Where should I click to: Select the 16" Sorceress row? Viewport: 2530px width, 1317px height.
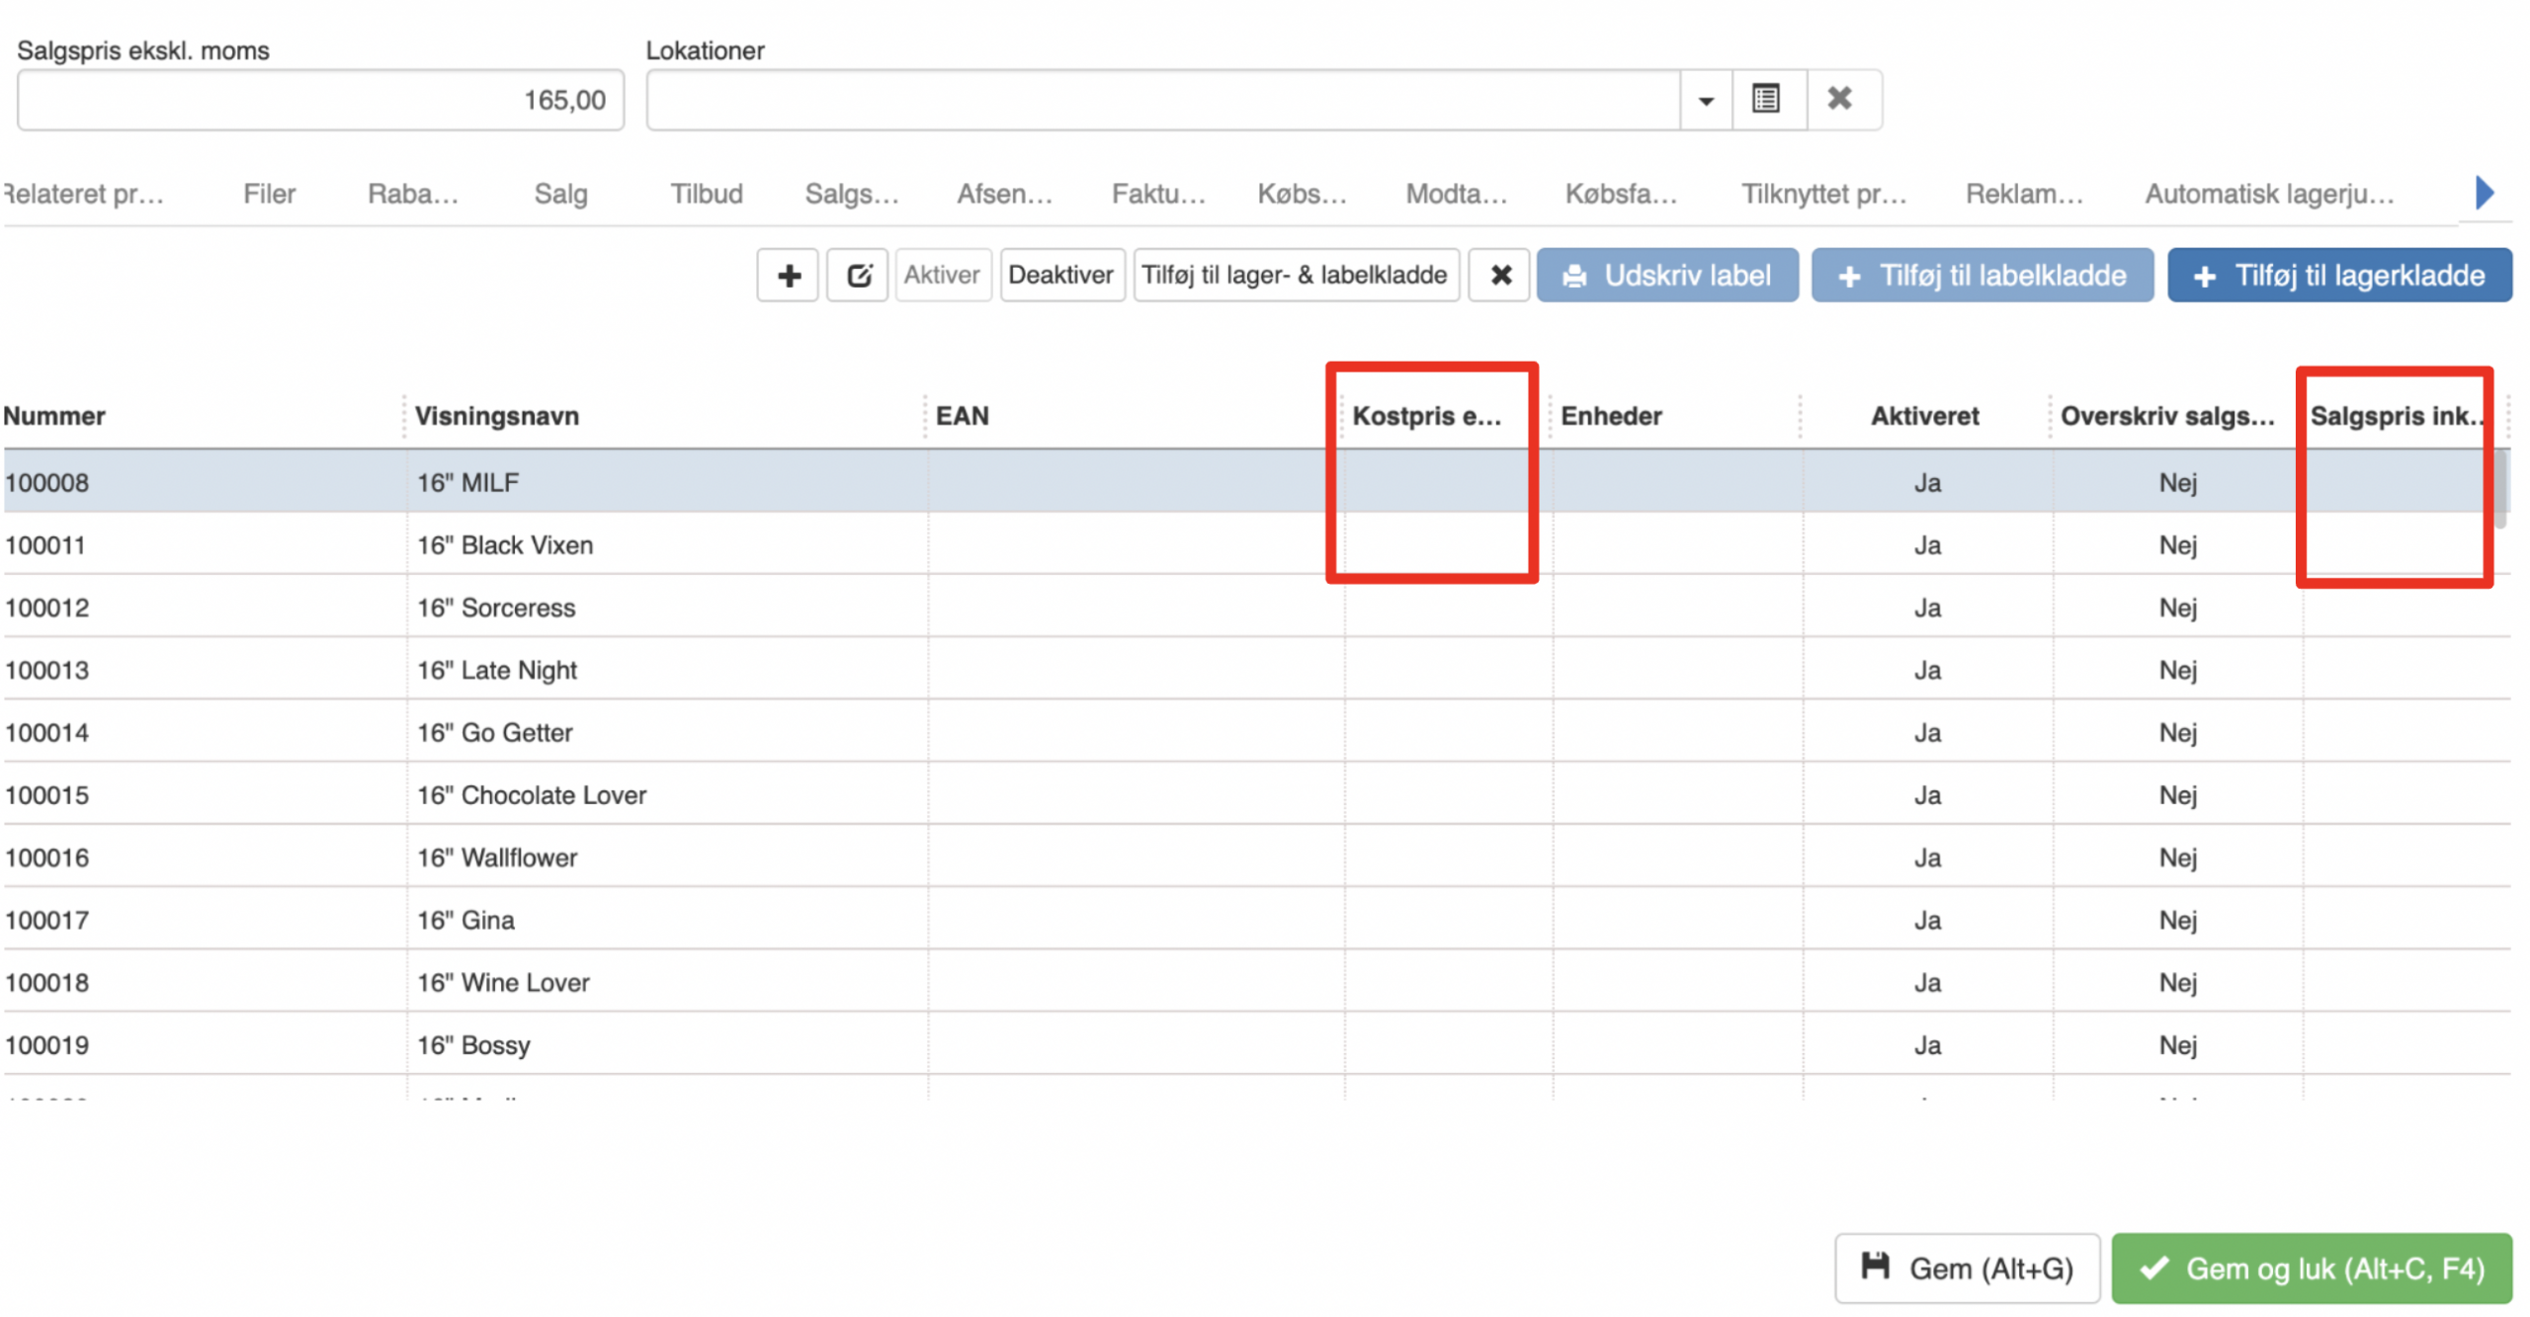click(1255, 607)
